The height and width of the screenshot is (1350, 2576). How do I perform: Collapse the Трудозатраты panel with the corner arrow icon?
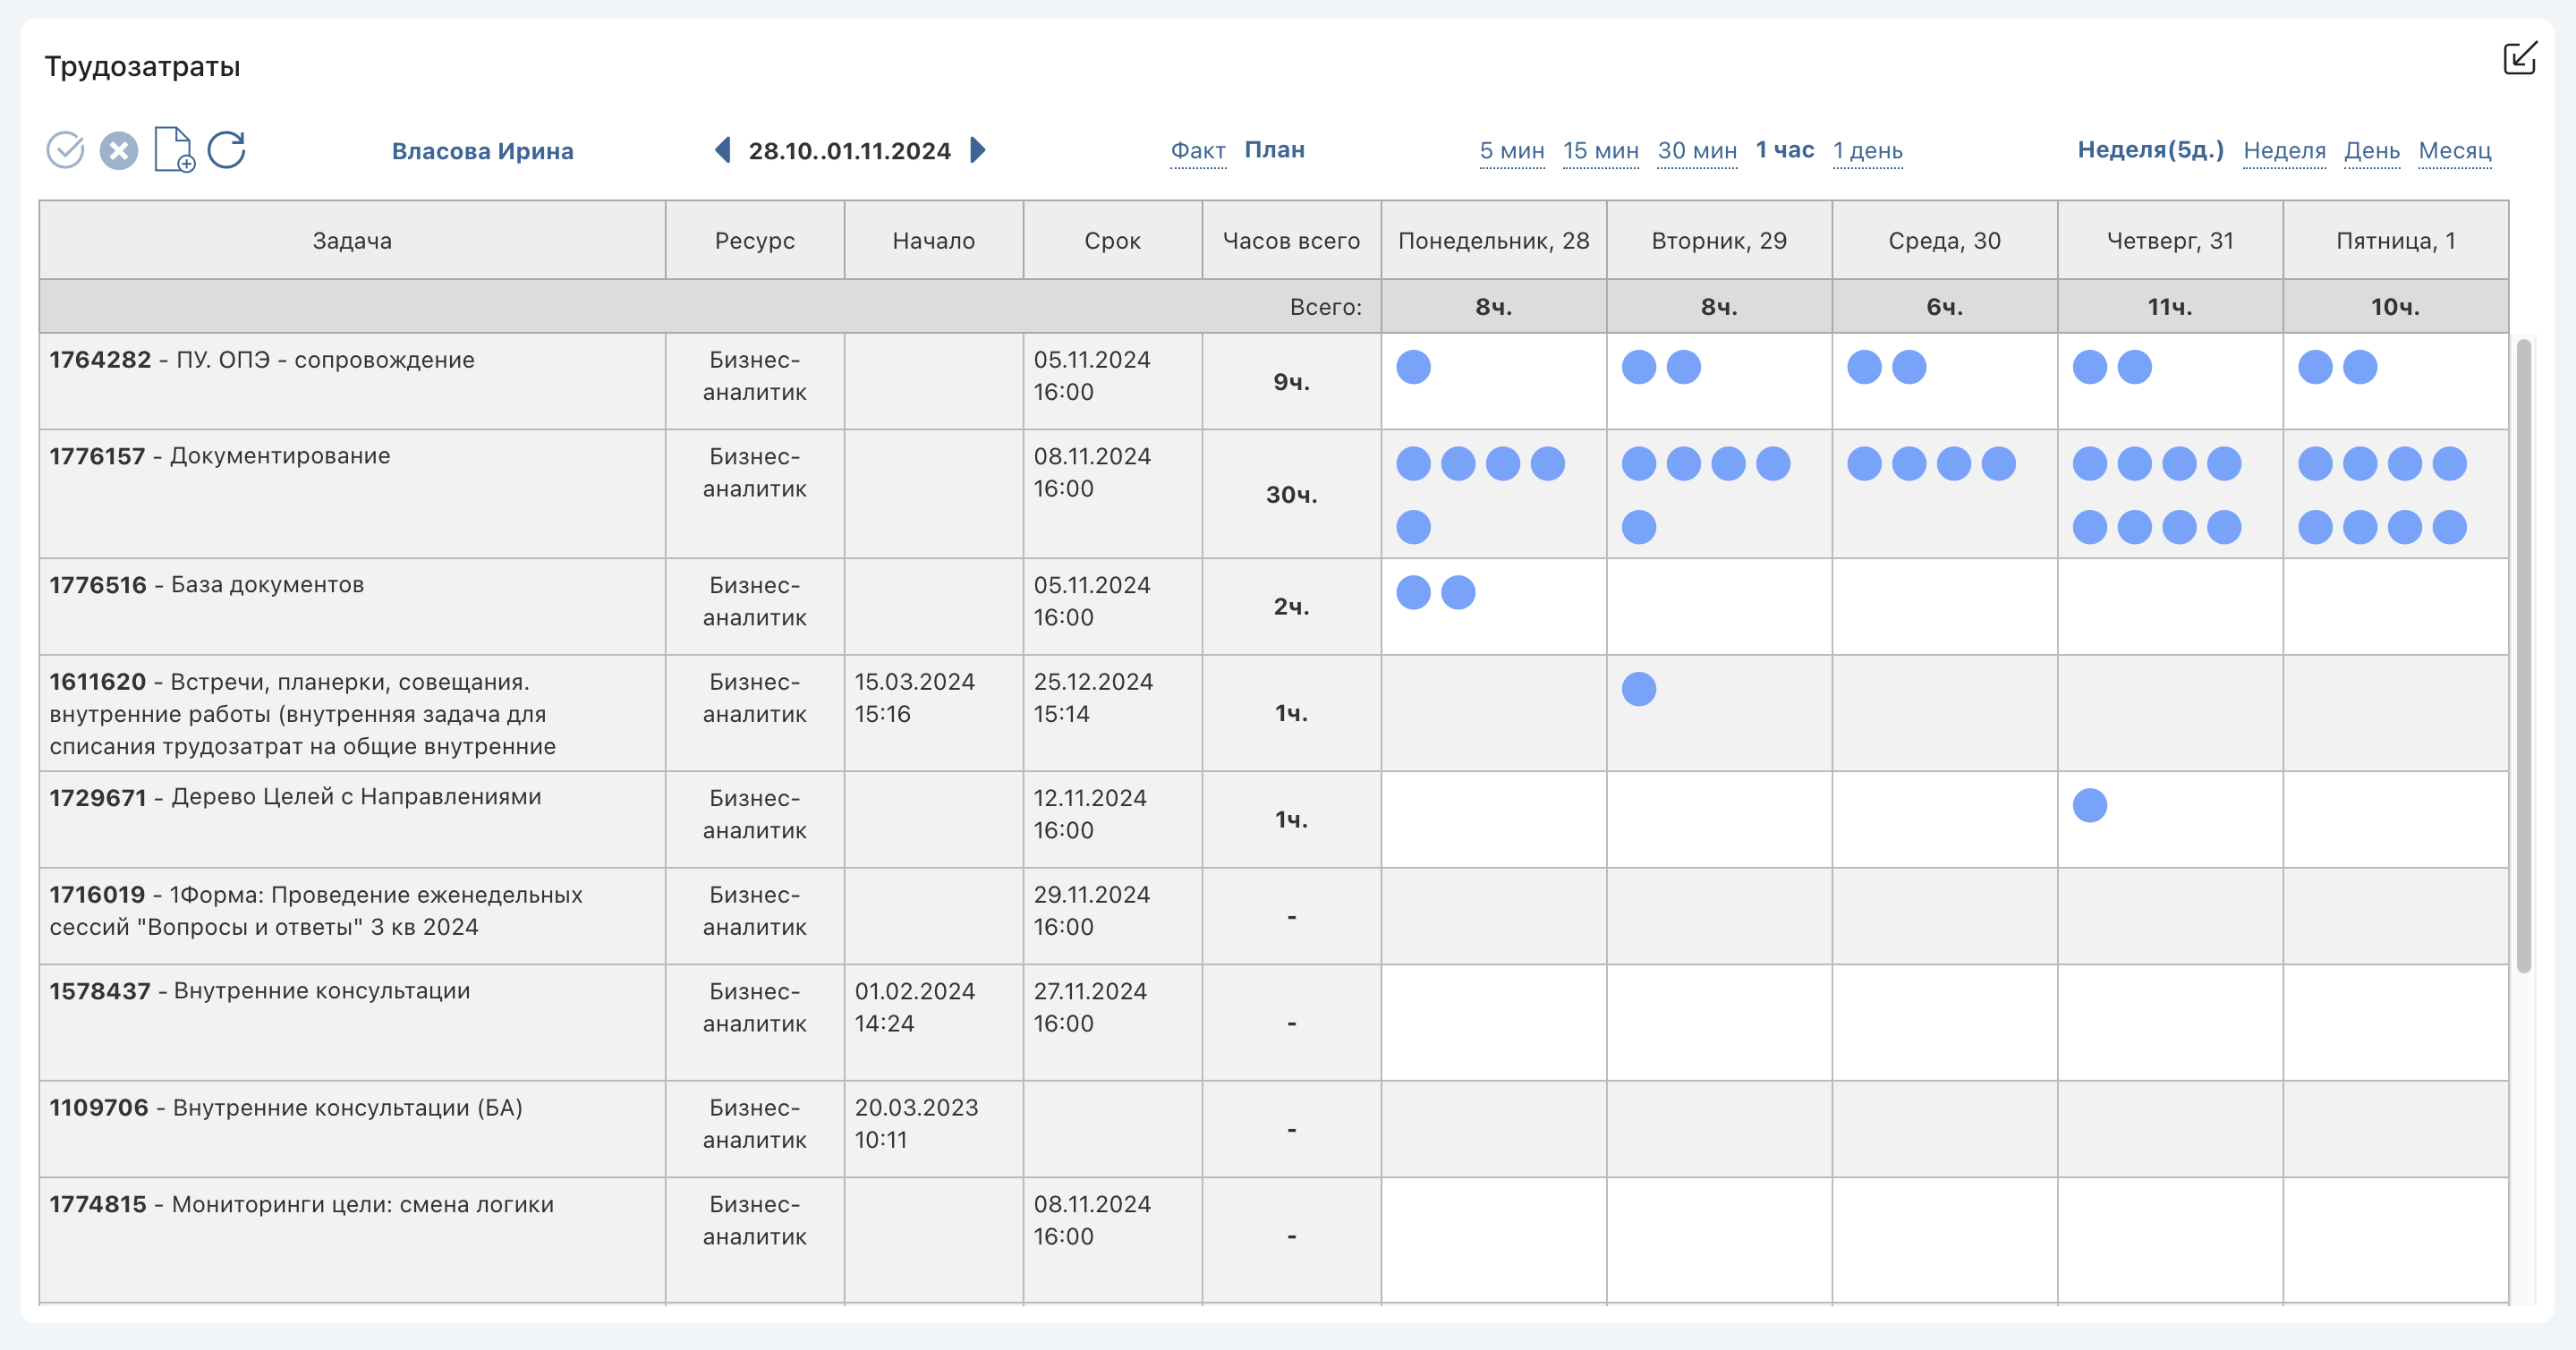[2520, 58]
